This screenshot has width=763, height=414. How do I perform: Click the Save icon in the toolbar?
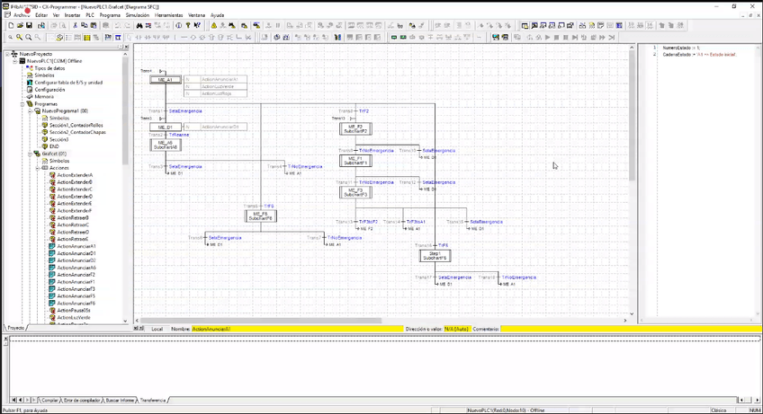(29, 26)
